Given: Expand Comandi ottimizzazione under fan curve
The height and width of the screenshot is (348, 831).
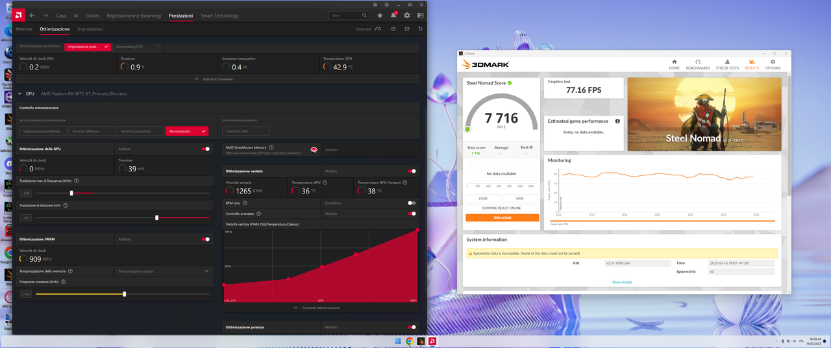Looking at the screenshot, I should click(x=317, y=308).
